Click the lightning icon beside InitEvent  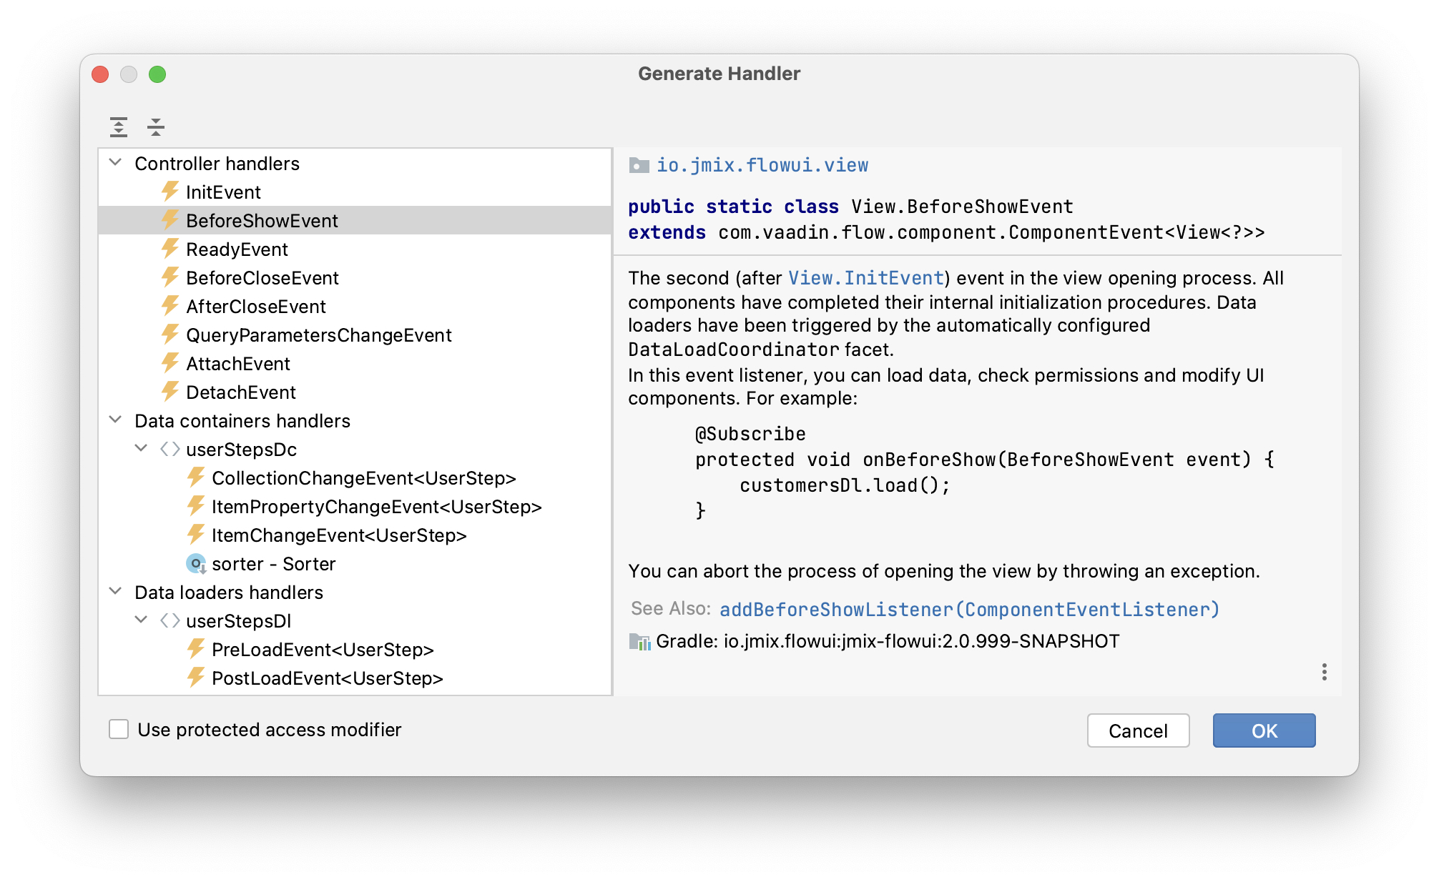point(170,192)
